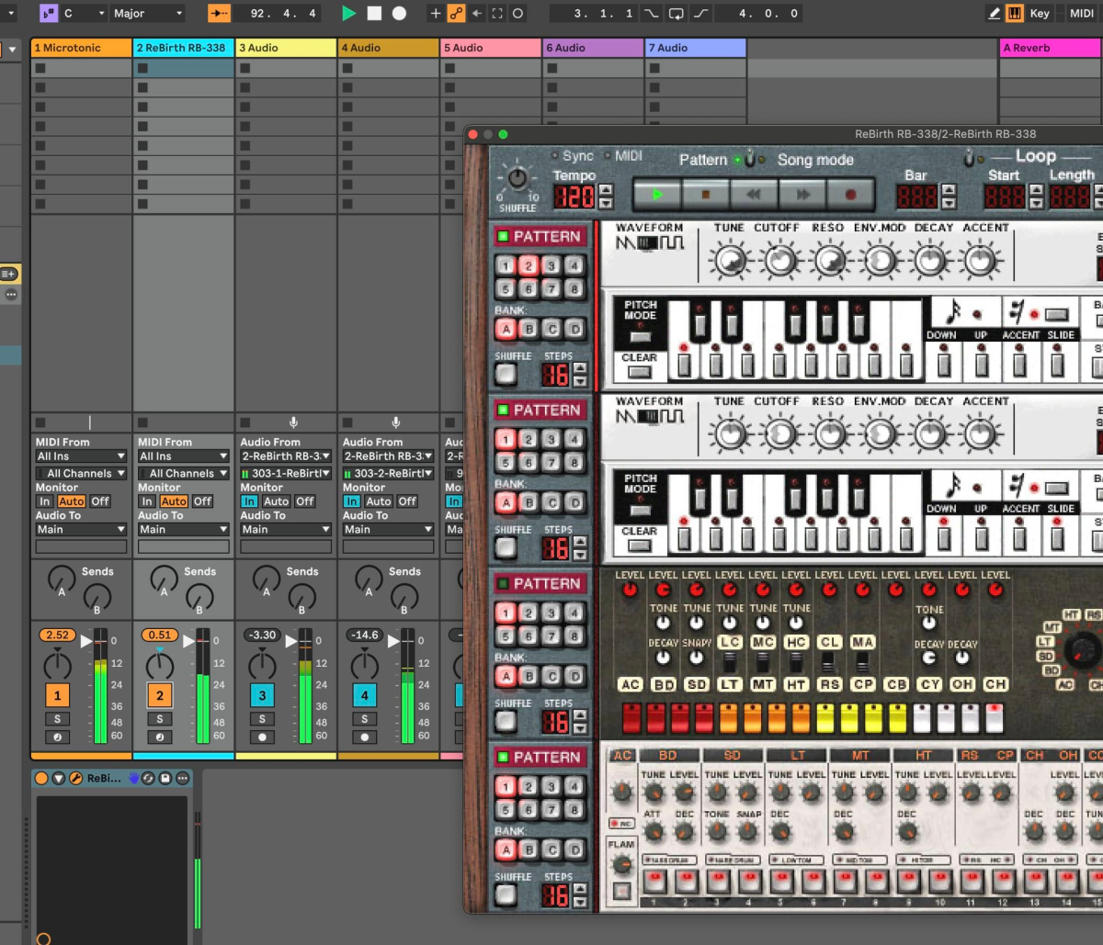Click the stop button in ReBirth transport
The image size is (1103, 945).
705,195
